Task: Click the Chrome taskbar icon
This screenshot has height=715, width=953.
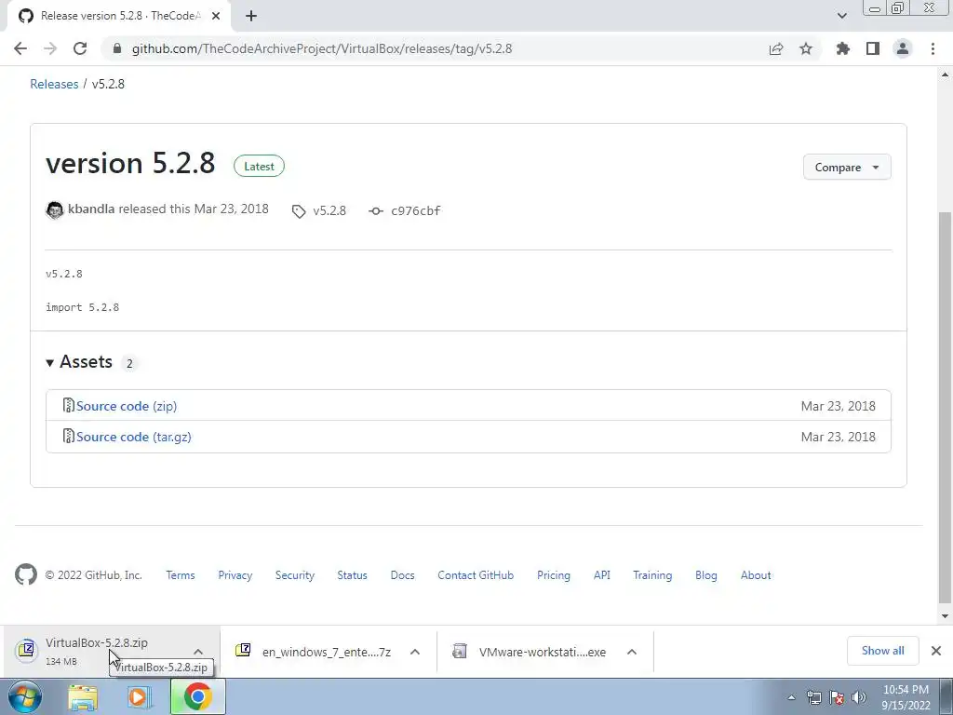Action: (x=197, y=696)
